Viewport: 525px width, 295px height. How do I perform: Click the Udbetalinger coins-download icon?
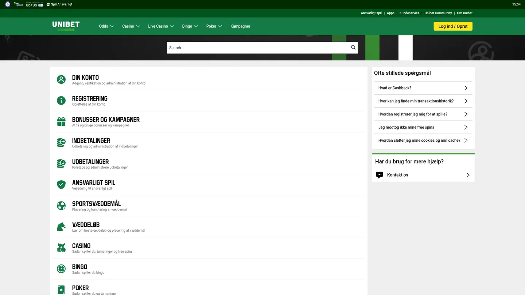point(61,164)
